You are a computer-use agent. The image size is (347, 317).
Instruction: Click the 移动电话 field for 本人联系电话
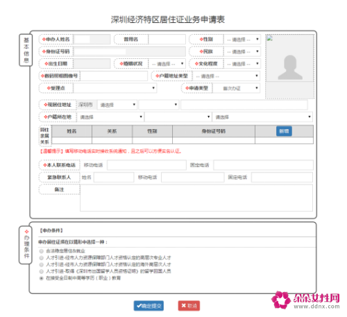pos(146,165)
